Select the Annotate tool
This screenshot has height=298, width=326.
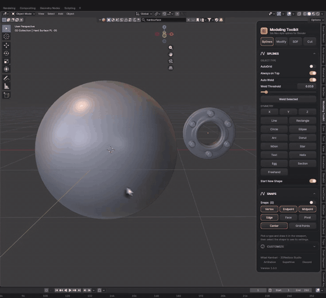6,78
